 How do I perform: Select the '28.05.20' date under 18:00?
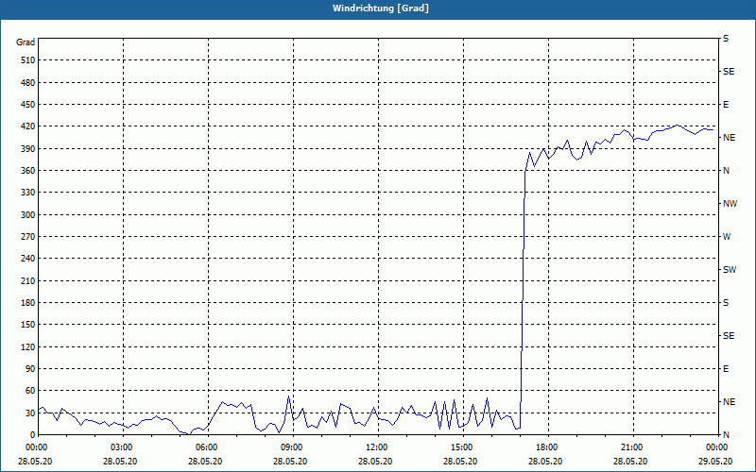point(545,461)
